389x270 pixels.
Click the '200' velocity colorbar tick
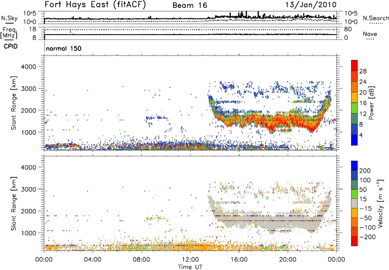tap(365, 171)
